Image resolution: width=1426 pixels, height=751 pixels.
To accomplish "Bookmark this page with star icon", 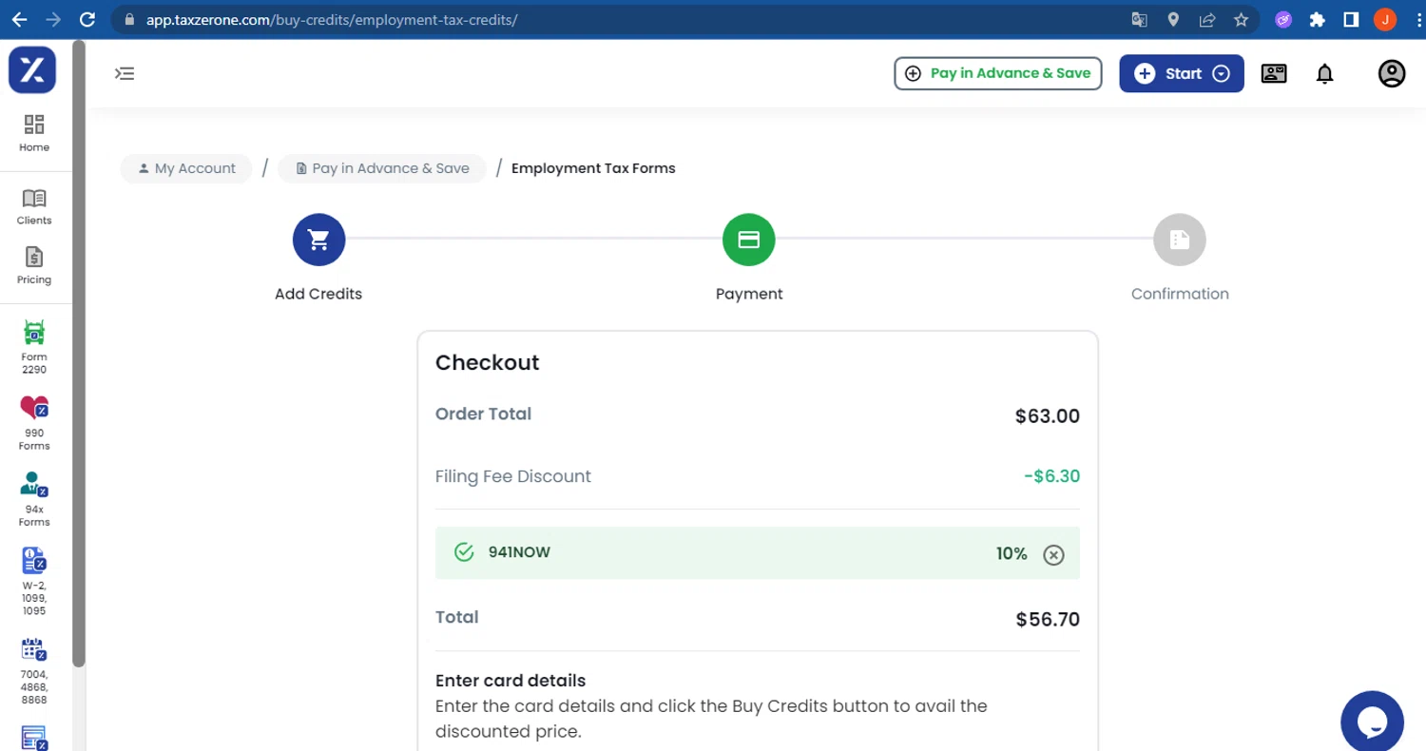I will tap(1241, 19).
